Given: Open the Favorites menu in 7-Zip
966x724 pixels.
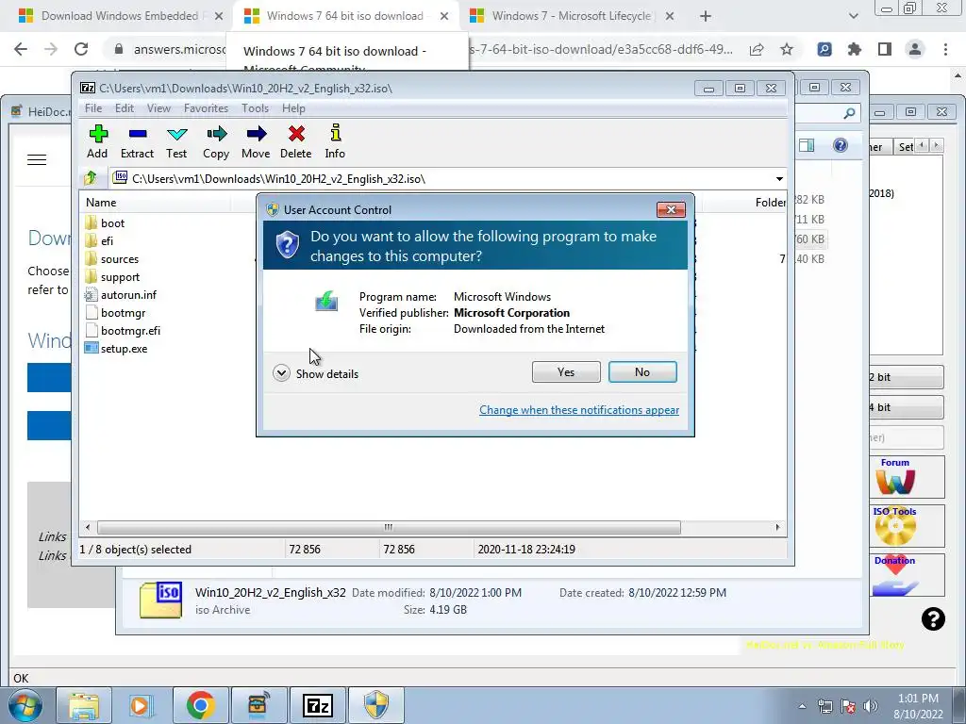Looking at the screenshot, I should point(206,108).
